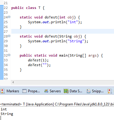The image size is (114, 120).
Task: Open the Servers tab
Action: coord(52,91)
